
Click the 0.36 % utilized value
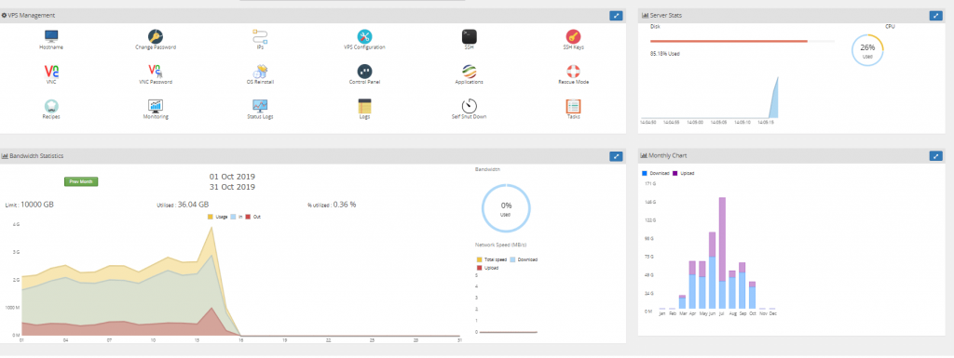coord(344,205)
